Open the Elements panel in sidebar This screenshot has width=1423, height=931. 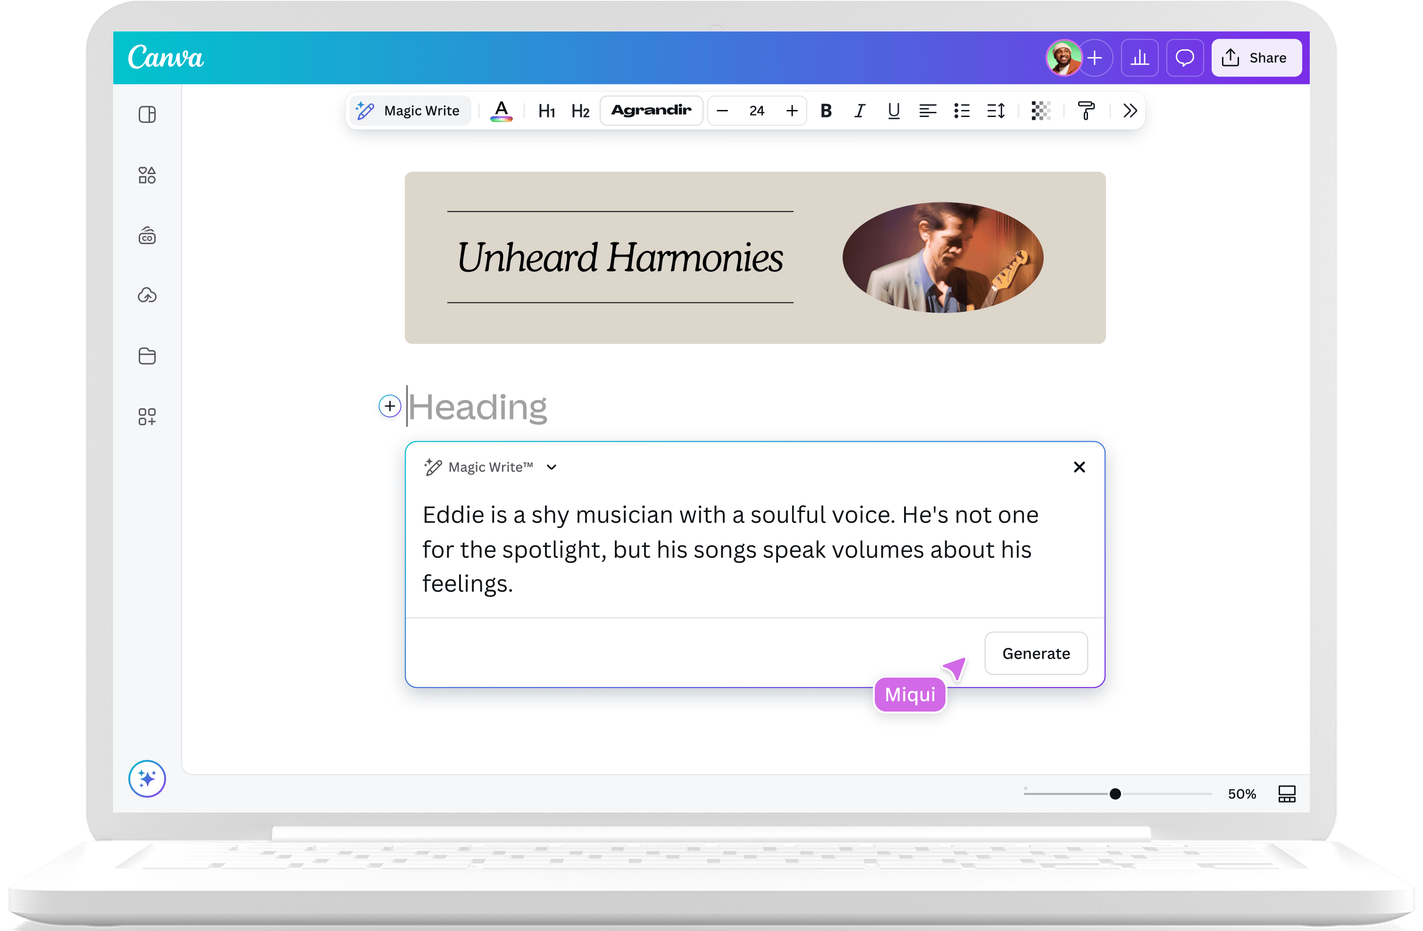click(147, 175)
